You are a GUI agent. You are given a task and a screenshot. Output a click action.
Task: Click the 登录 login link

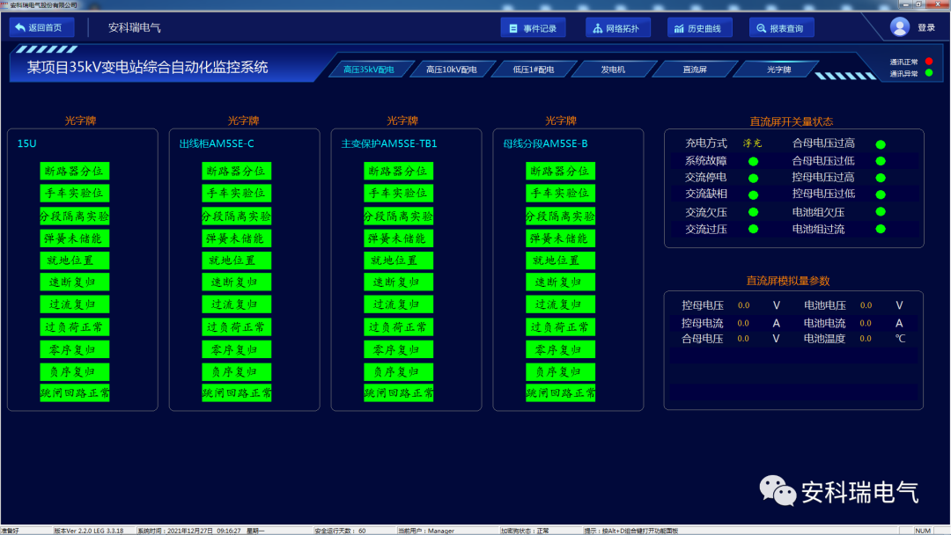coord(926,27)
